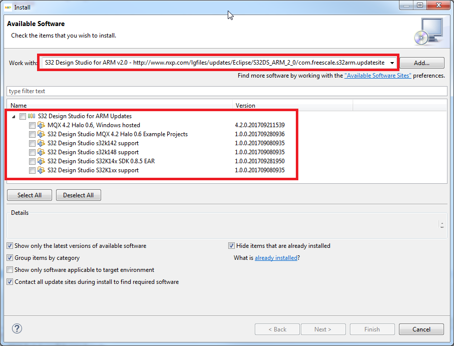Click the feature icon next to MQX 4.2 Halo 0.6 Example Projects

pos(41,134)
